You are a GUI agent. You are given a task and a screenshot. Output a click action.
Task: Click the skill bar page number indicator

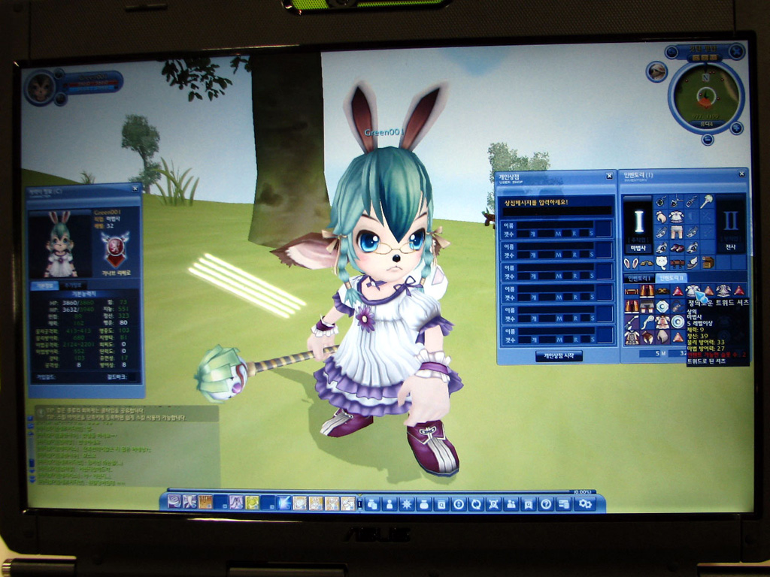click(x=360, y=503)
